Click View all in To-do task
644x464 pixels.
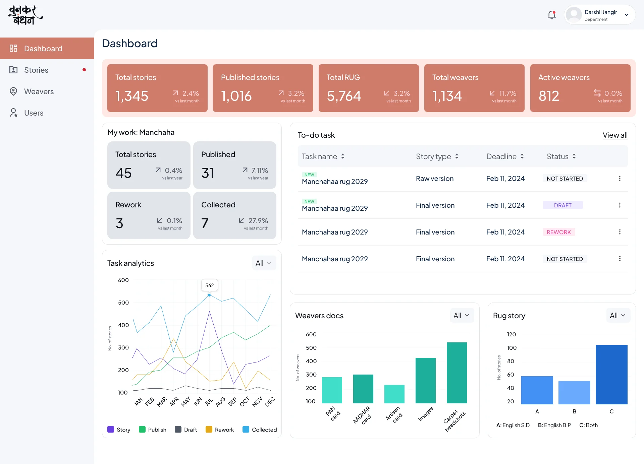(x=615, y=135)
